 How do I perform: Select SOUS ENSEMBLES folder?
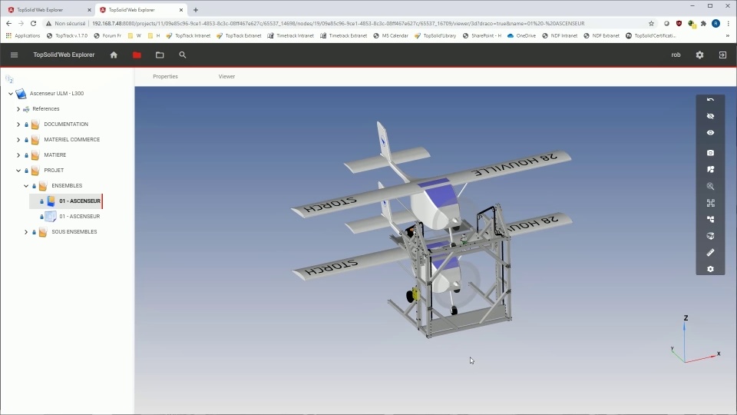pos(74,232)
